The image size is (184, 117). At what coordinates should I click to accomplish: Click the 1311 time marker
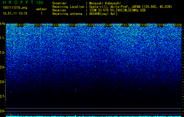[20, 25]
